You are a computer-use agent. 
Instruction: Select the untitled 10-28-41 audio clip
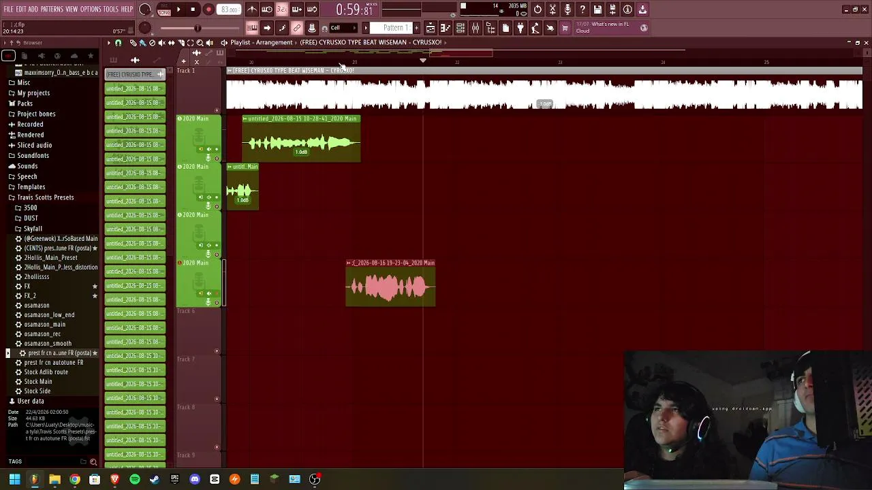pyautogui.click(x=301, y=139)
